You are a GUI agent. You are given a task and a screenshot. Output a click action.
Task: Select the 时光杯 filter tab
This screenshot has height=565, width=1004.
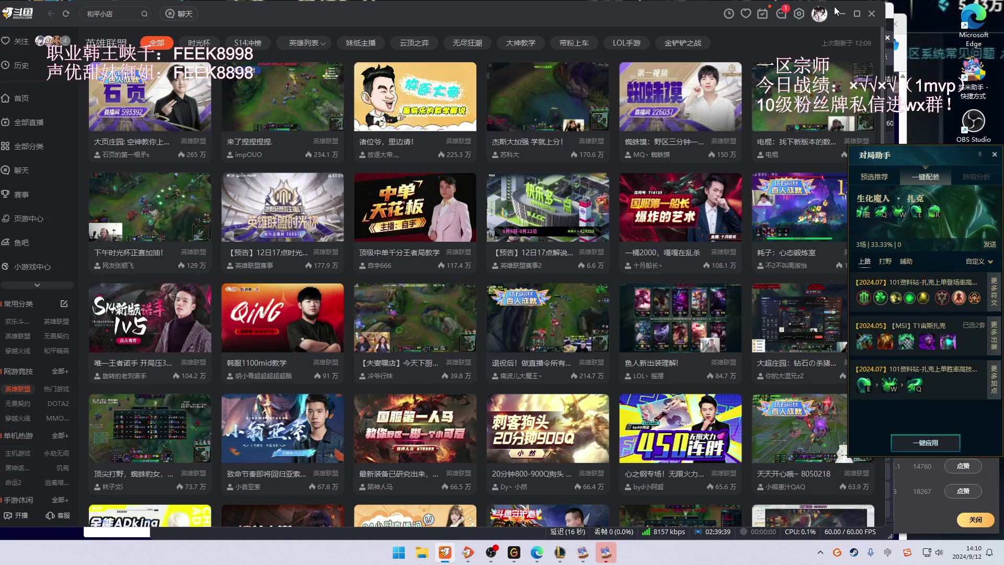coord(199,43)
